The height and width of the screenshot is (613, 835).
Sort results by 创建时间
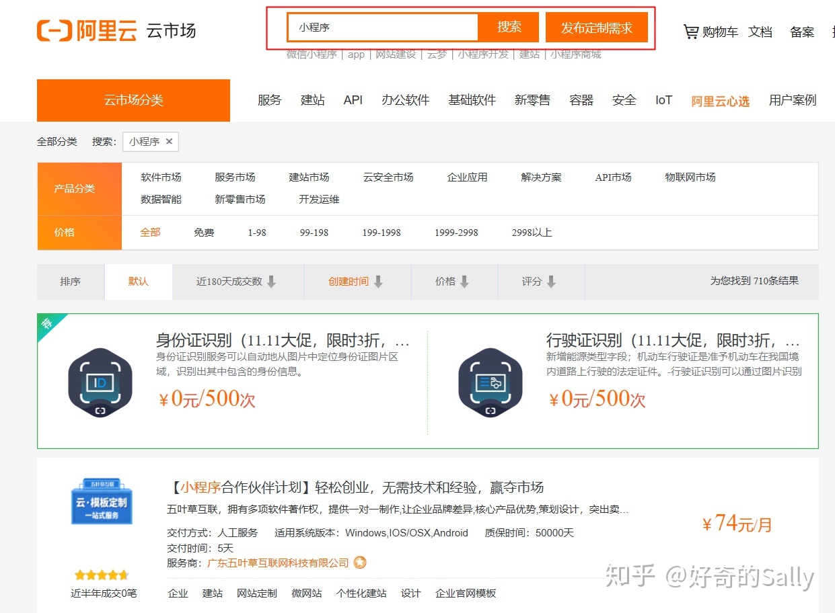[357, 282]
